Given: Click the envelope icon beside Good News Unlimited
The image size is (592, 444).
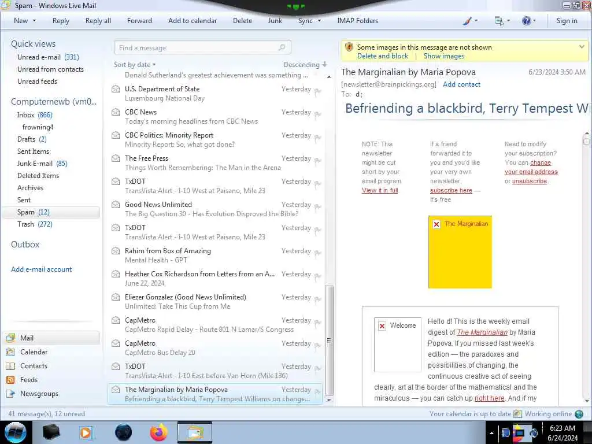Looking at the screenshot, I should click(116, 205).
